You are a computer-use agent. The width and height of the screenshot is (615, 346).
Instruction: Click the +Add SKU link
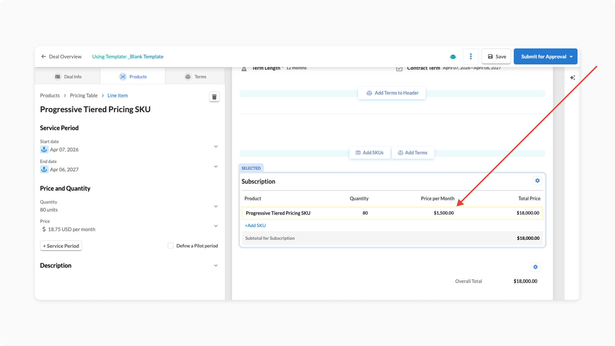coord(255,225)
